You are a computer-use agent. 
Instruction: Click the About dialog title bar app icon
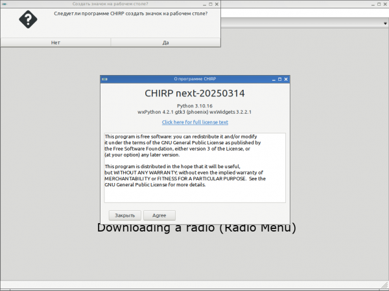point(104,79)
